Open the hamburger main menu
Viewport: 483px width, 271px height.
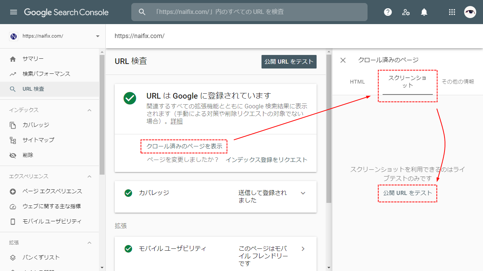14,12
